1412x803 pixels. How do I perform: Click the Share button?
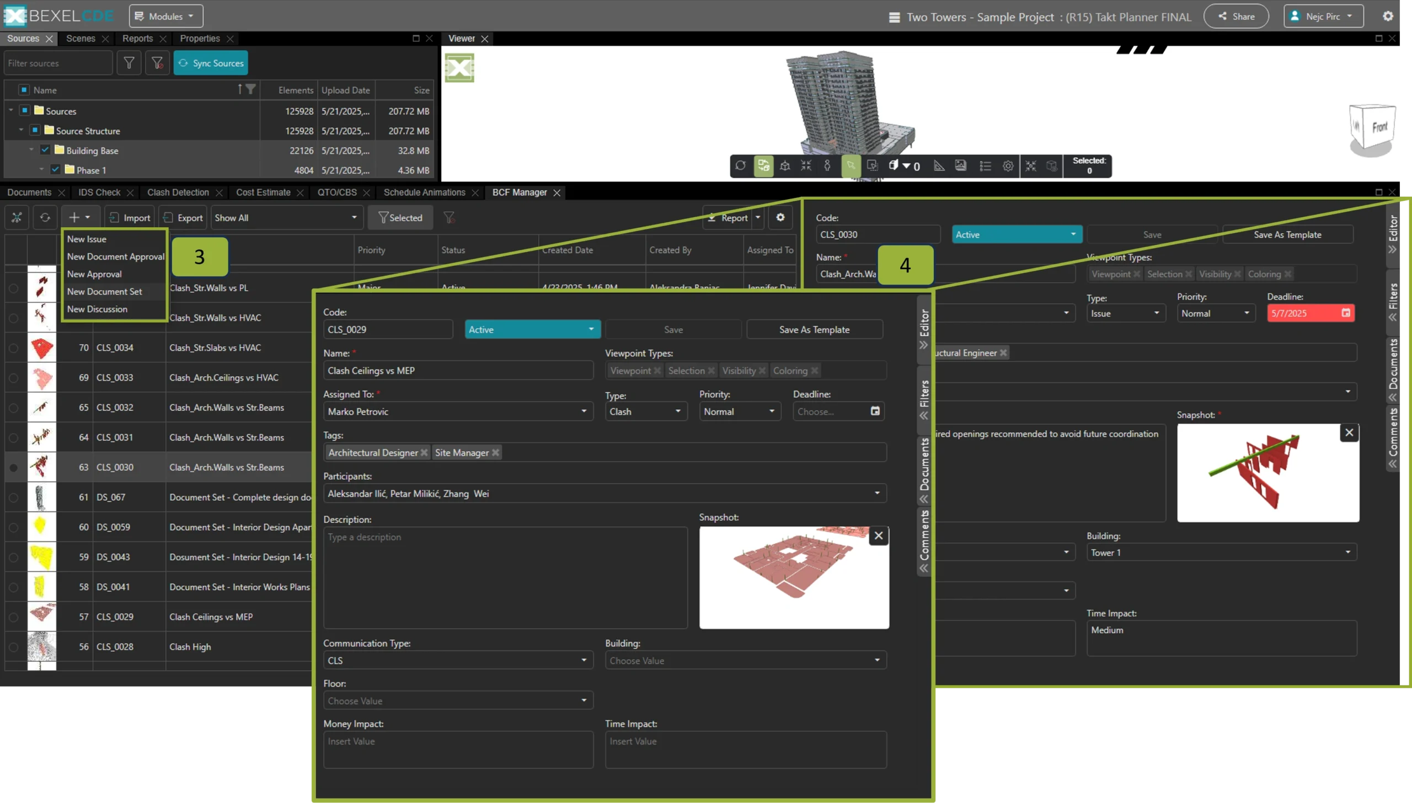[x=1235, y=16]
